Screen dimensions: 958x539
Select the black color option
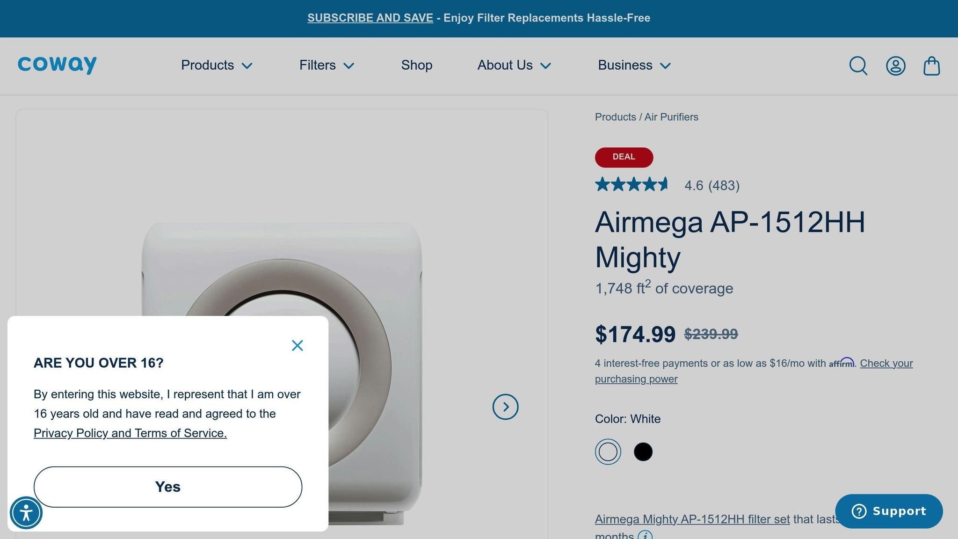643,452
